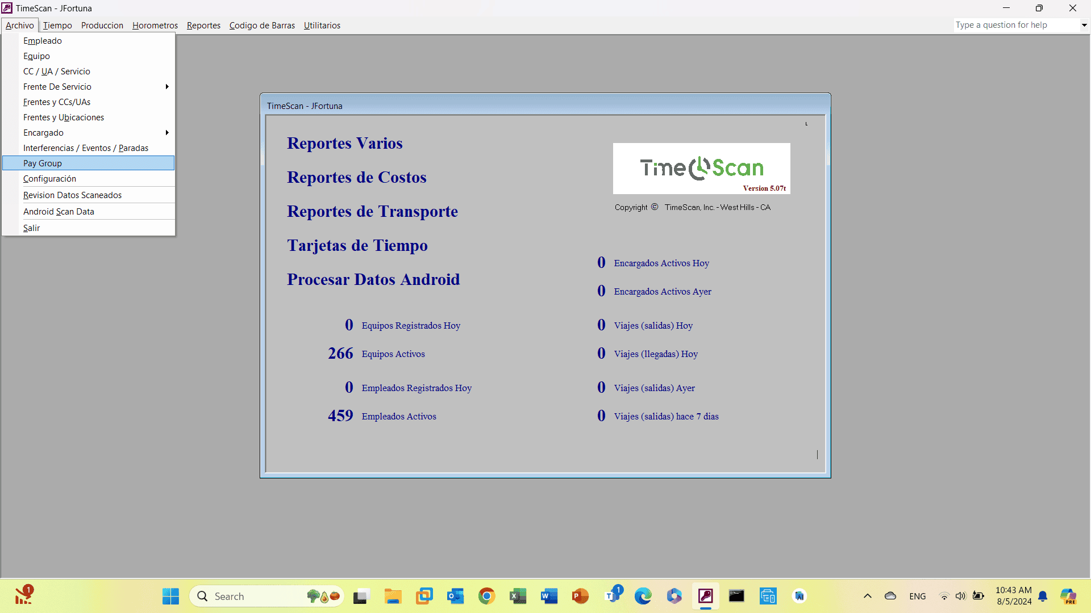Open the Excel taskbar icon
This screenshot has height=613, width=1091.
point(518,596)
